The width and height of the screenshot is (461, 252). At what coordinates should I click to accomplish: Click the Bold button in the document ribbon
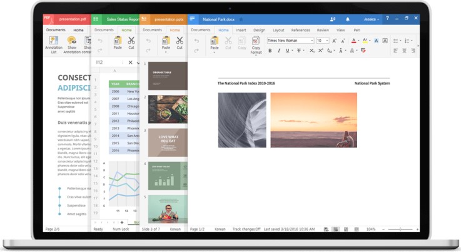(270, 51)
